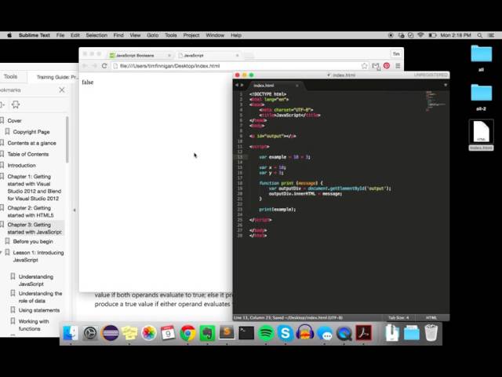Open HTML syntax selector in status bar
Image resolution: width=502 pixels, height=377 pixels.
[x=431, y=317]
